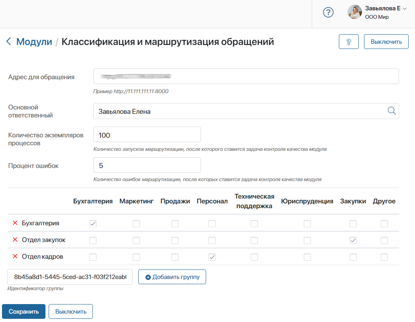Click the bottom Выключить button

coord(71,311)
